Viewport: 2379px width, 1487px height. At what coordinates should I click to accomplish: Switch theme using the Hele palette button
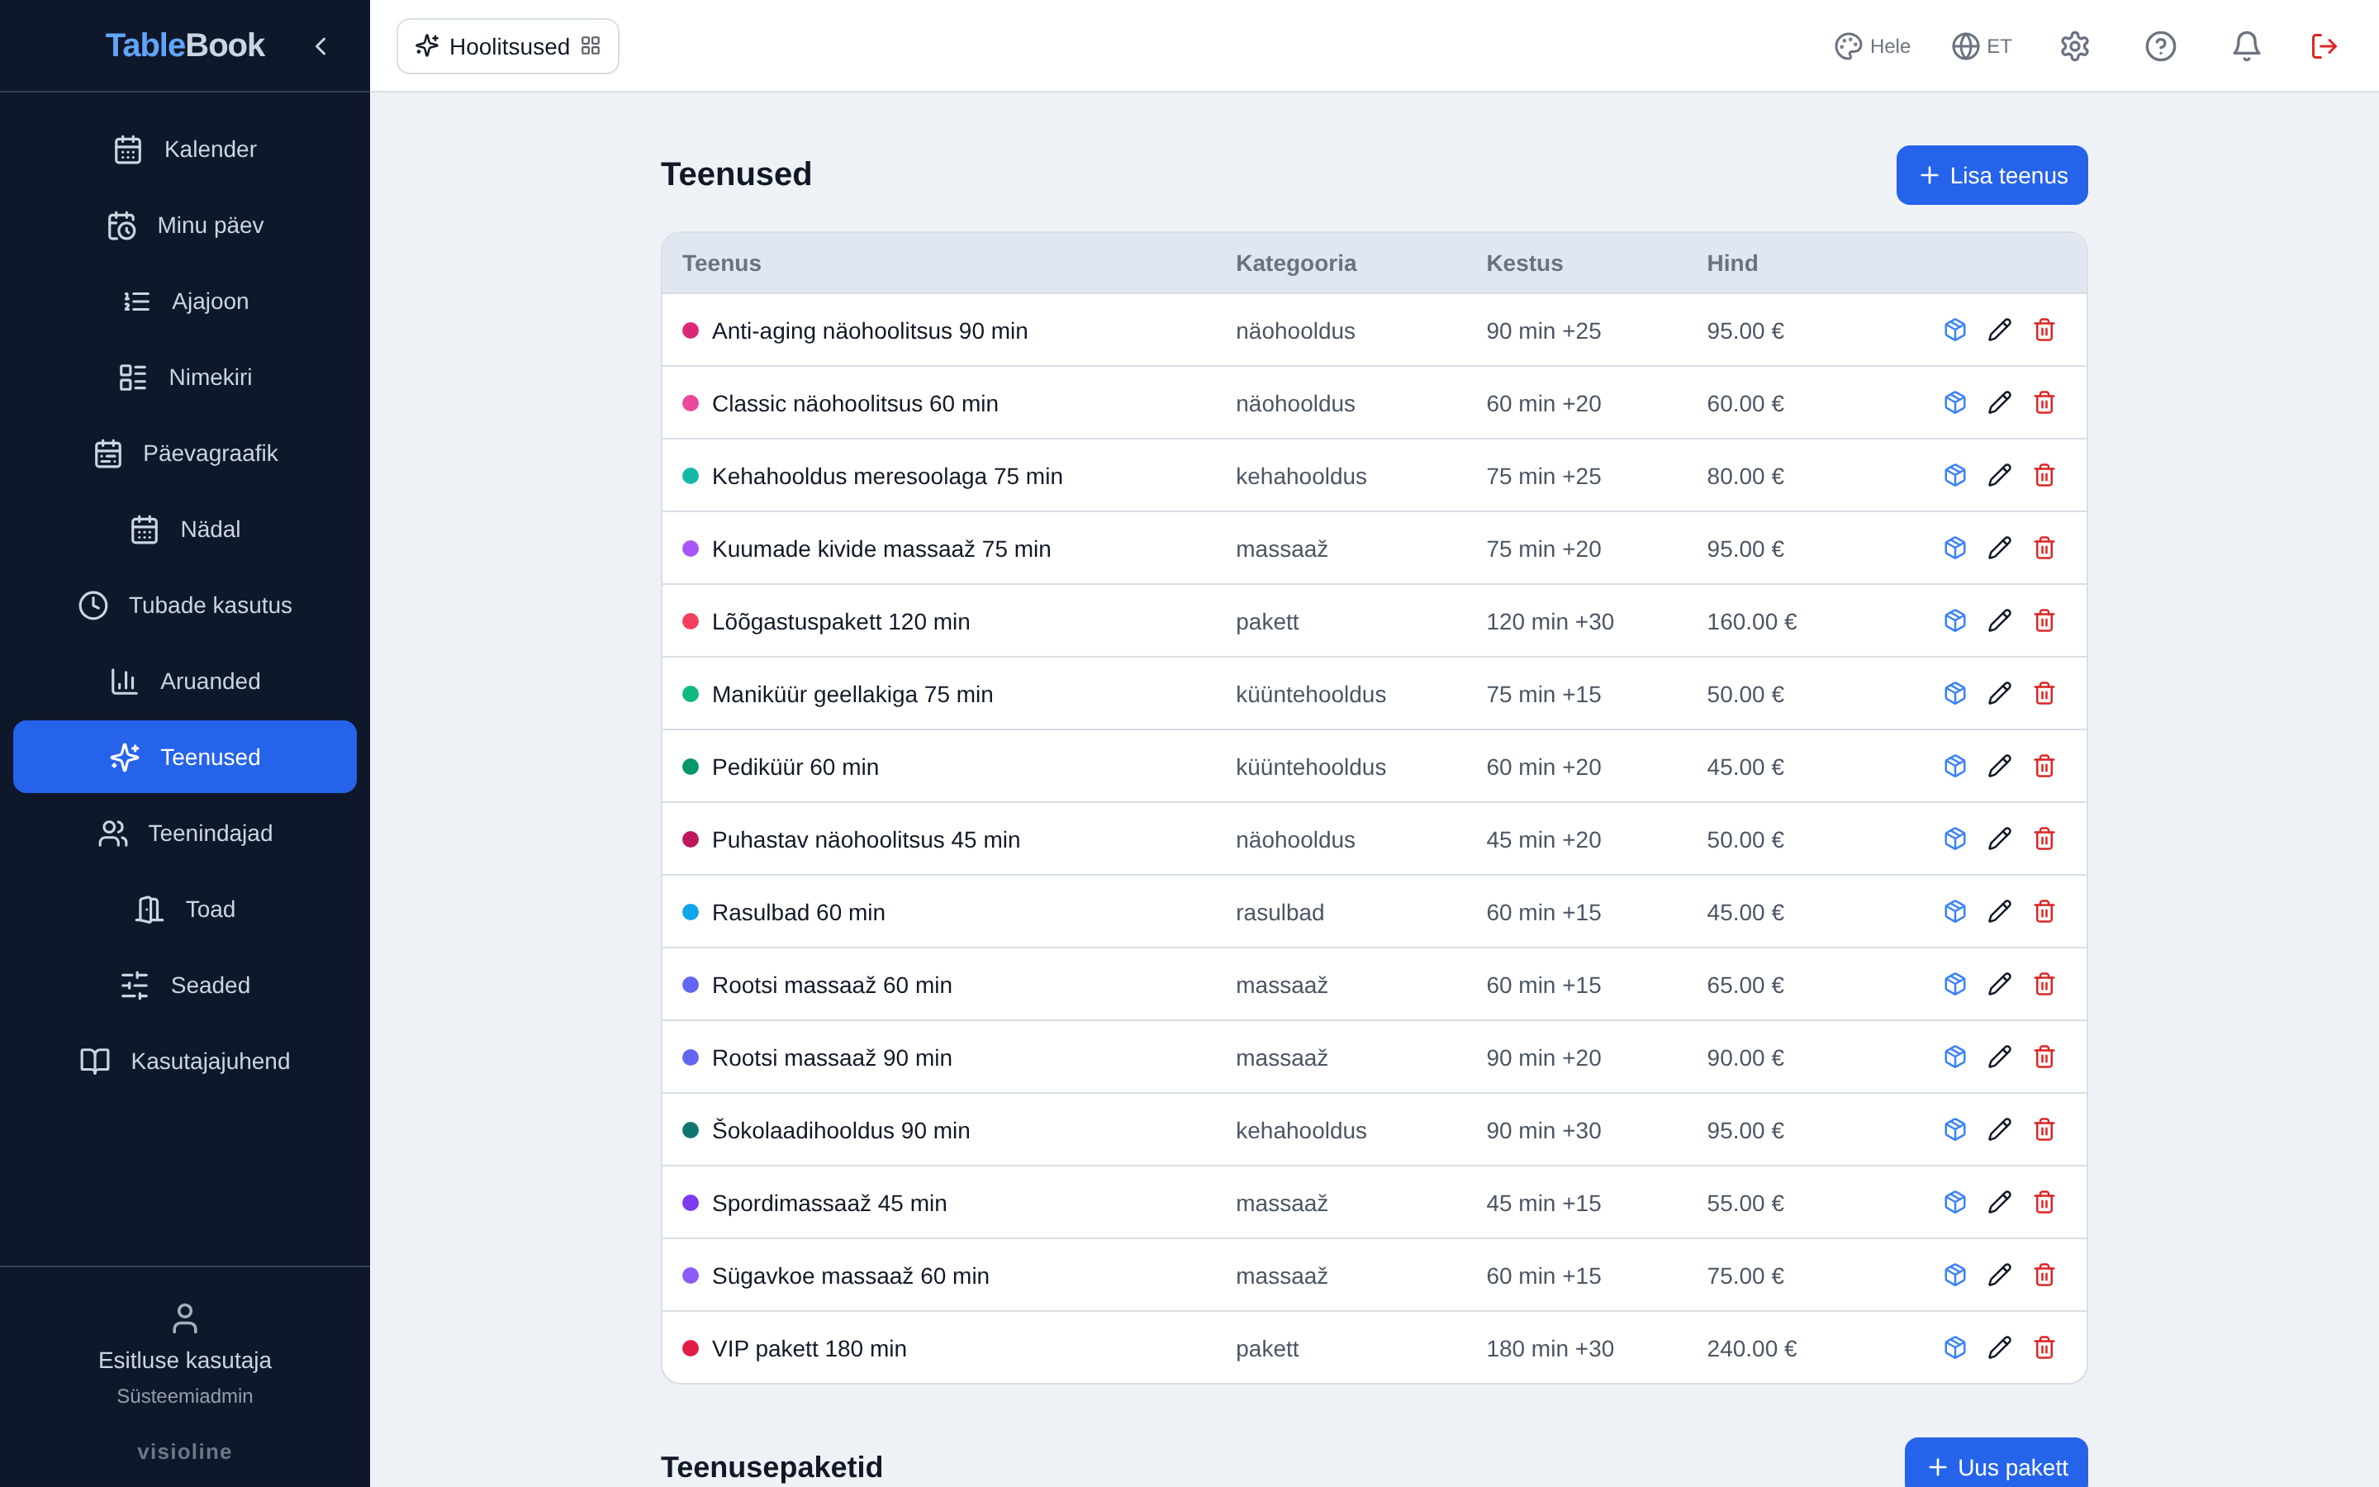click(1872, 46)
